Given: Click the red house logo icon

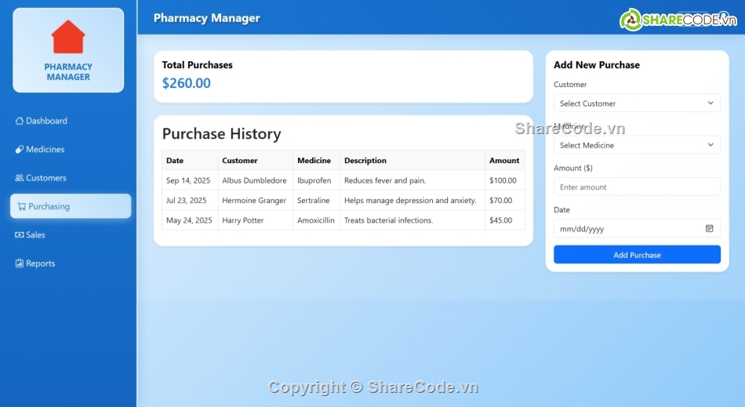Looking at the screenshot, I should click(68, 37).
